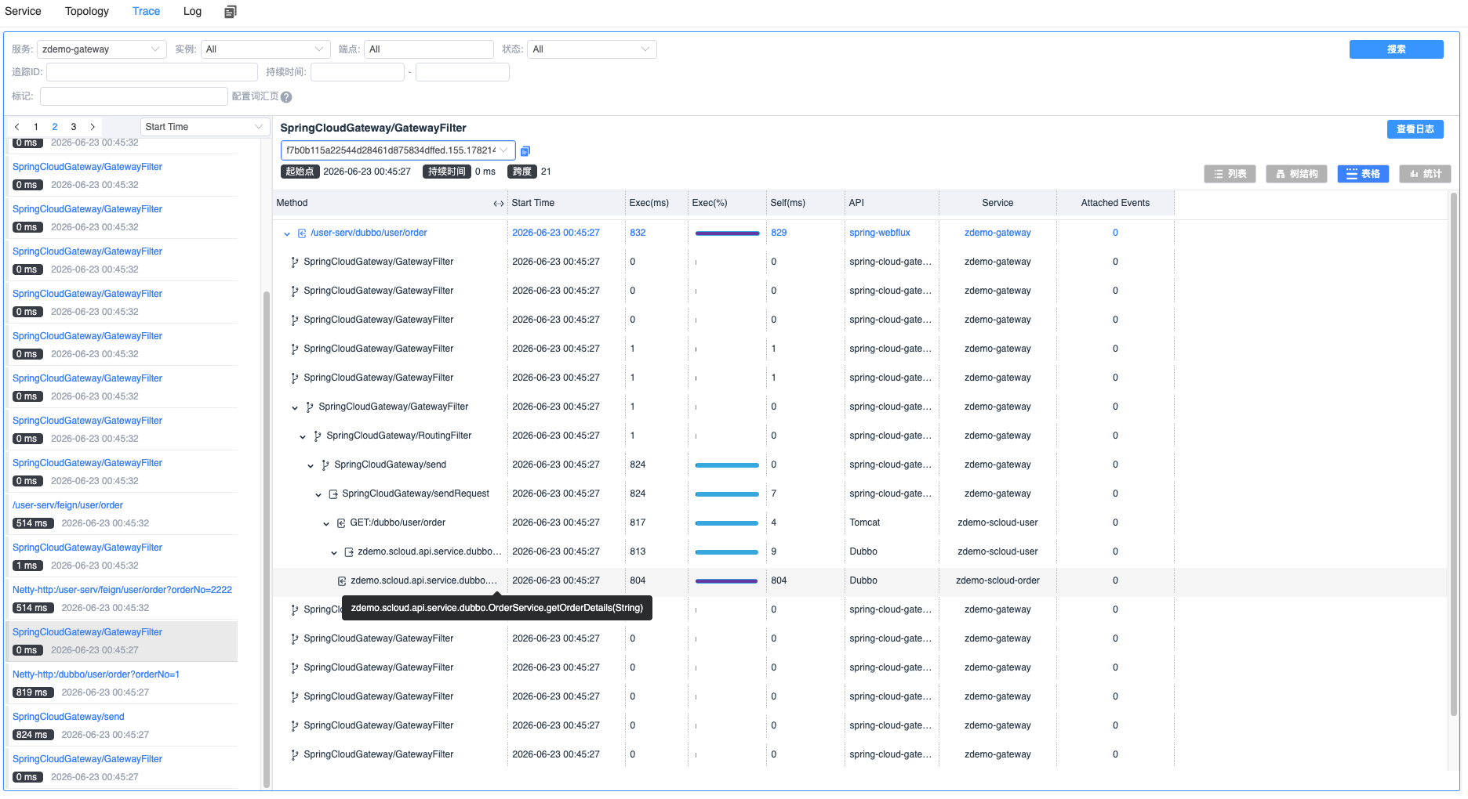Switch to 列表 list view
The width and height of the screenshot is (1468, 799).
click(1230, 174)
